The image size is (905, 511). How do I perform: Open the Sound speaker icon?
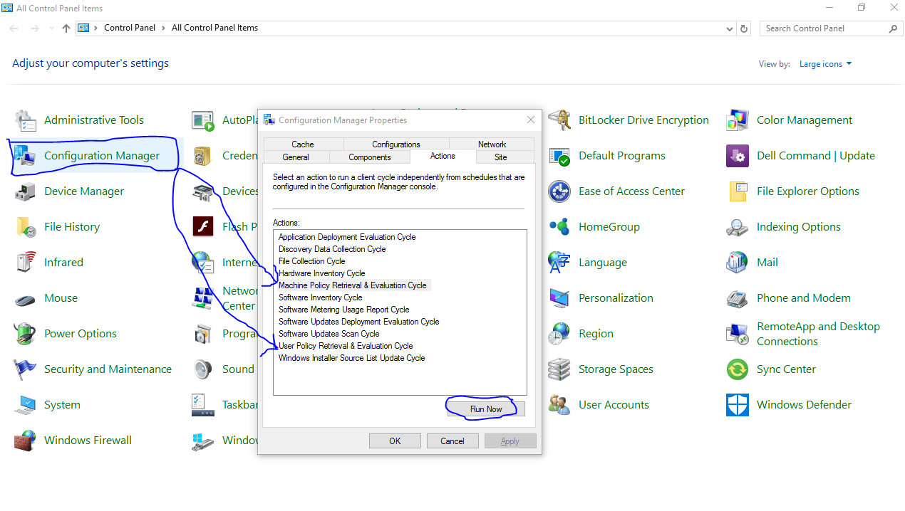[x=203, y=369]
